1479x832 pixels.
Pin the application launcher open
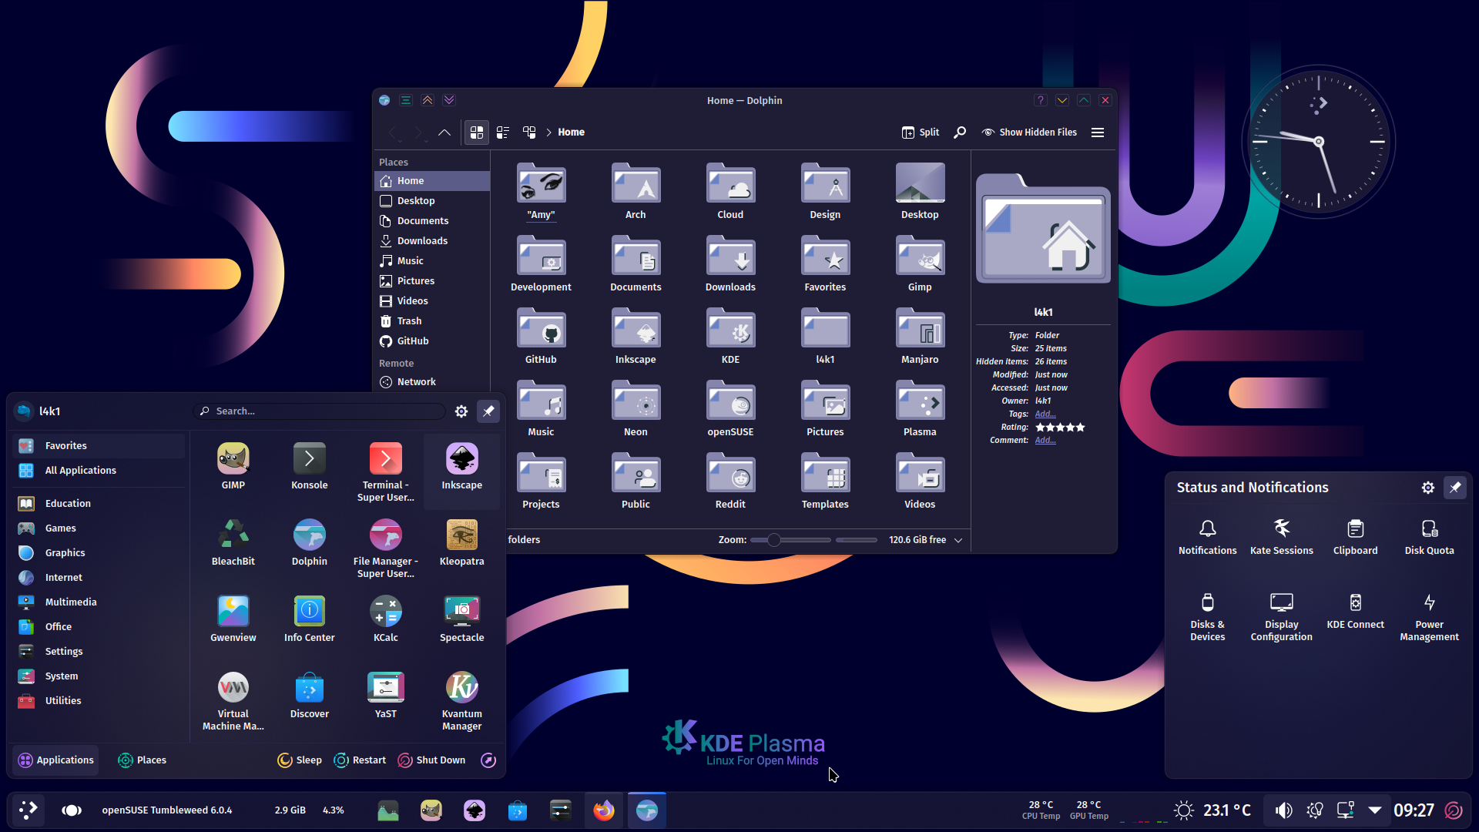[x=488, y=411]
